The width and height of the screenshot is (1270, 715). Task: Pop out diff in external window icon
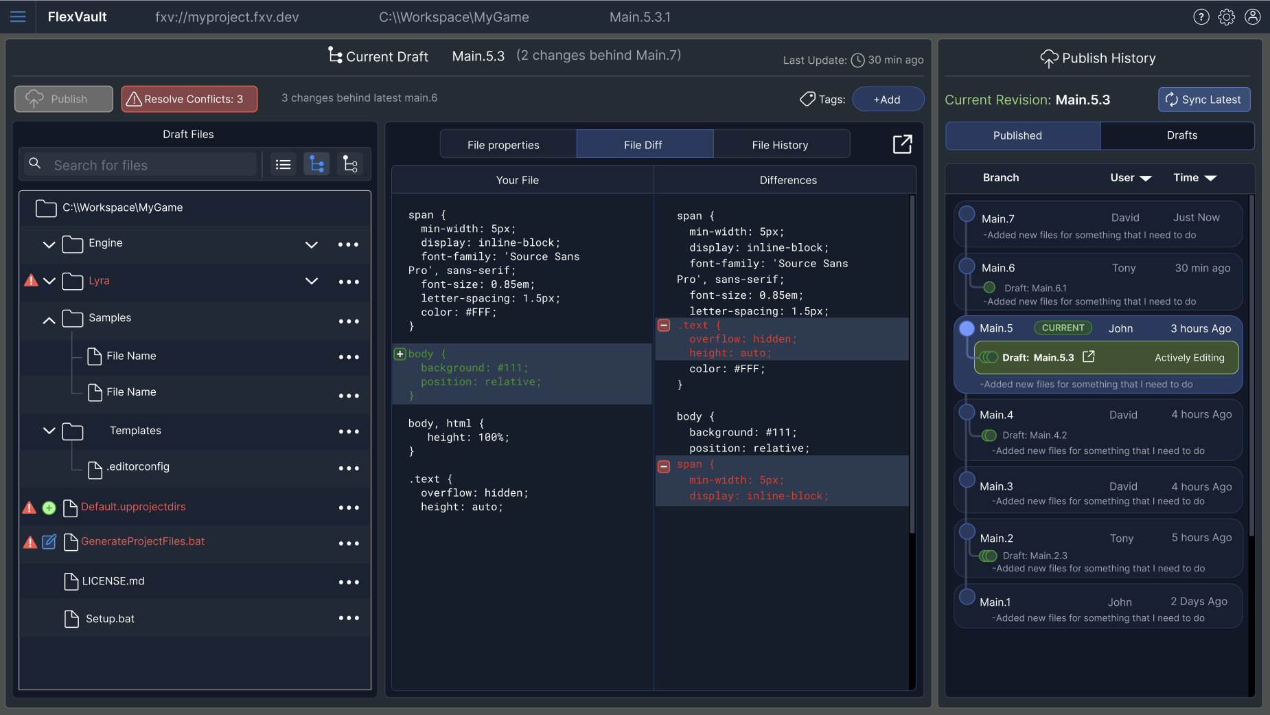(902, 144)
